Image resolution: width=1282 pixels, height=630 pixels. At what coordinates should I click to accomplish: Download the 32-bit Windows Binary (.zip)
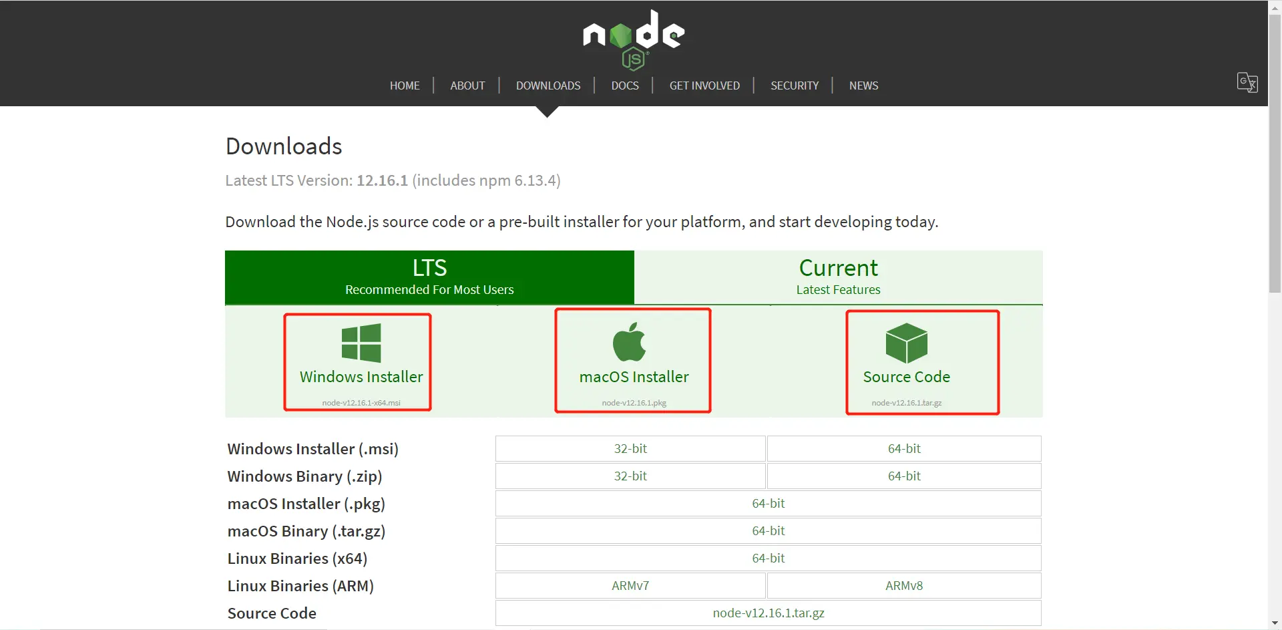click(630, 476)
